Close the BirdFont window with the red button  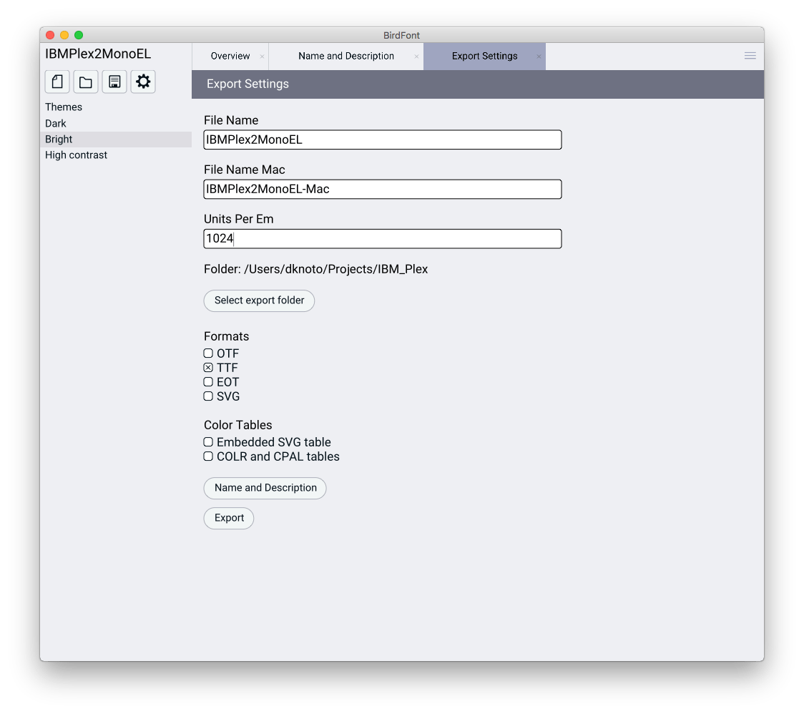coord(50,35)
